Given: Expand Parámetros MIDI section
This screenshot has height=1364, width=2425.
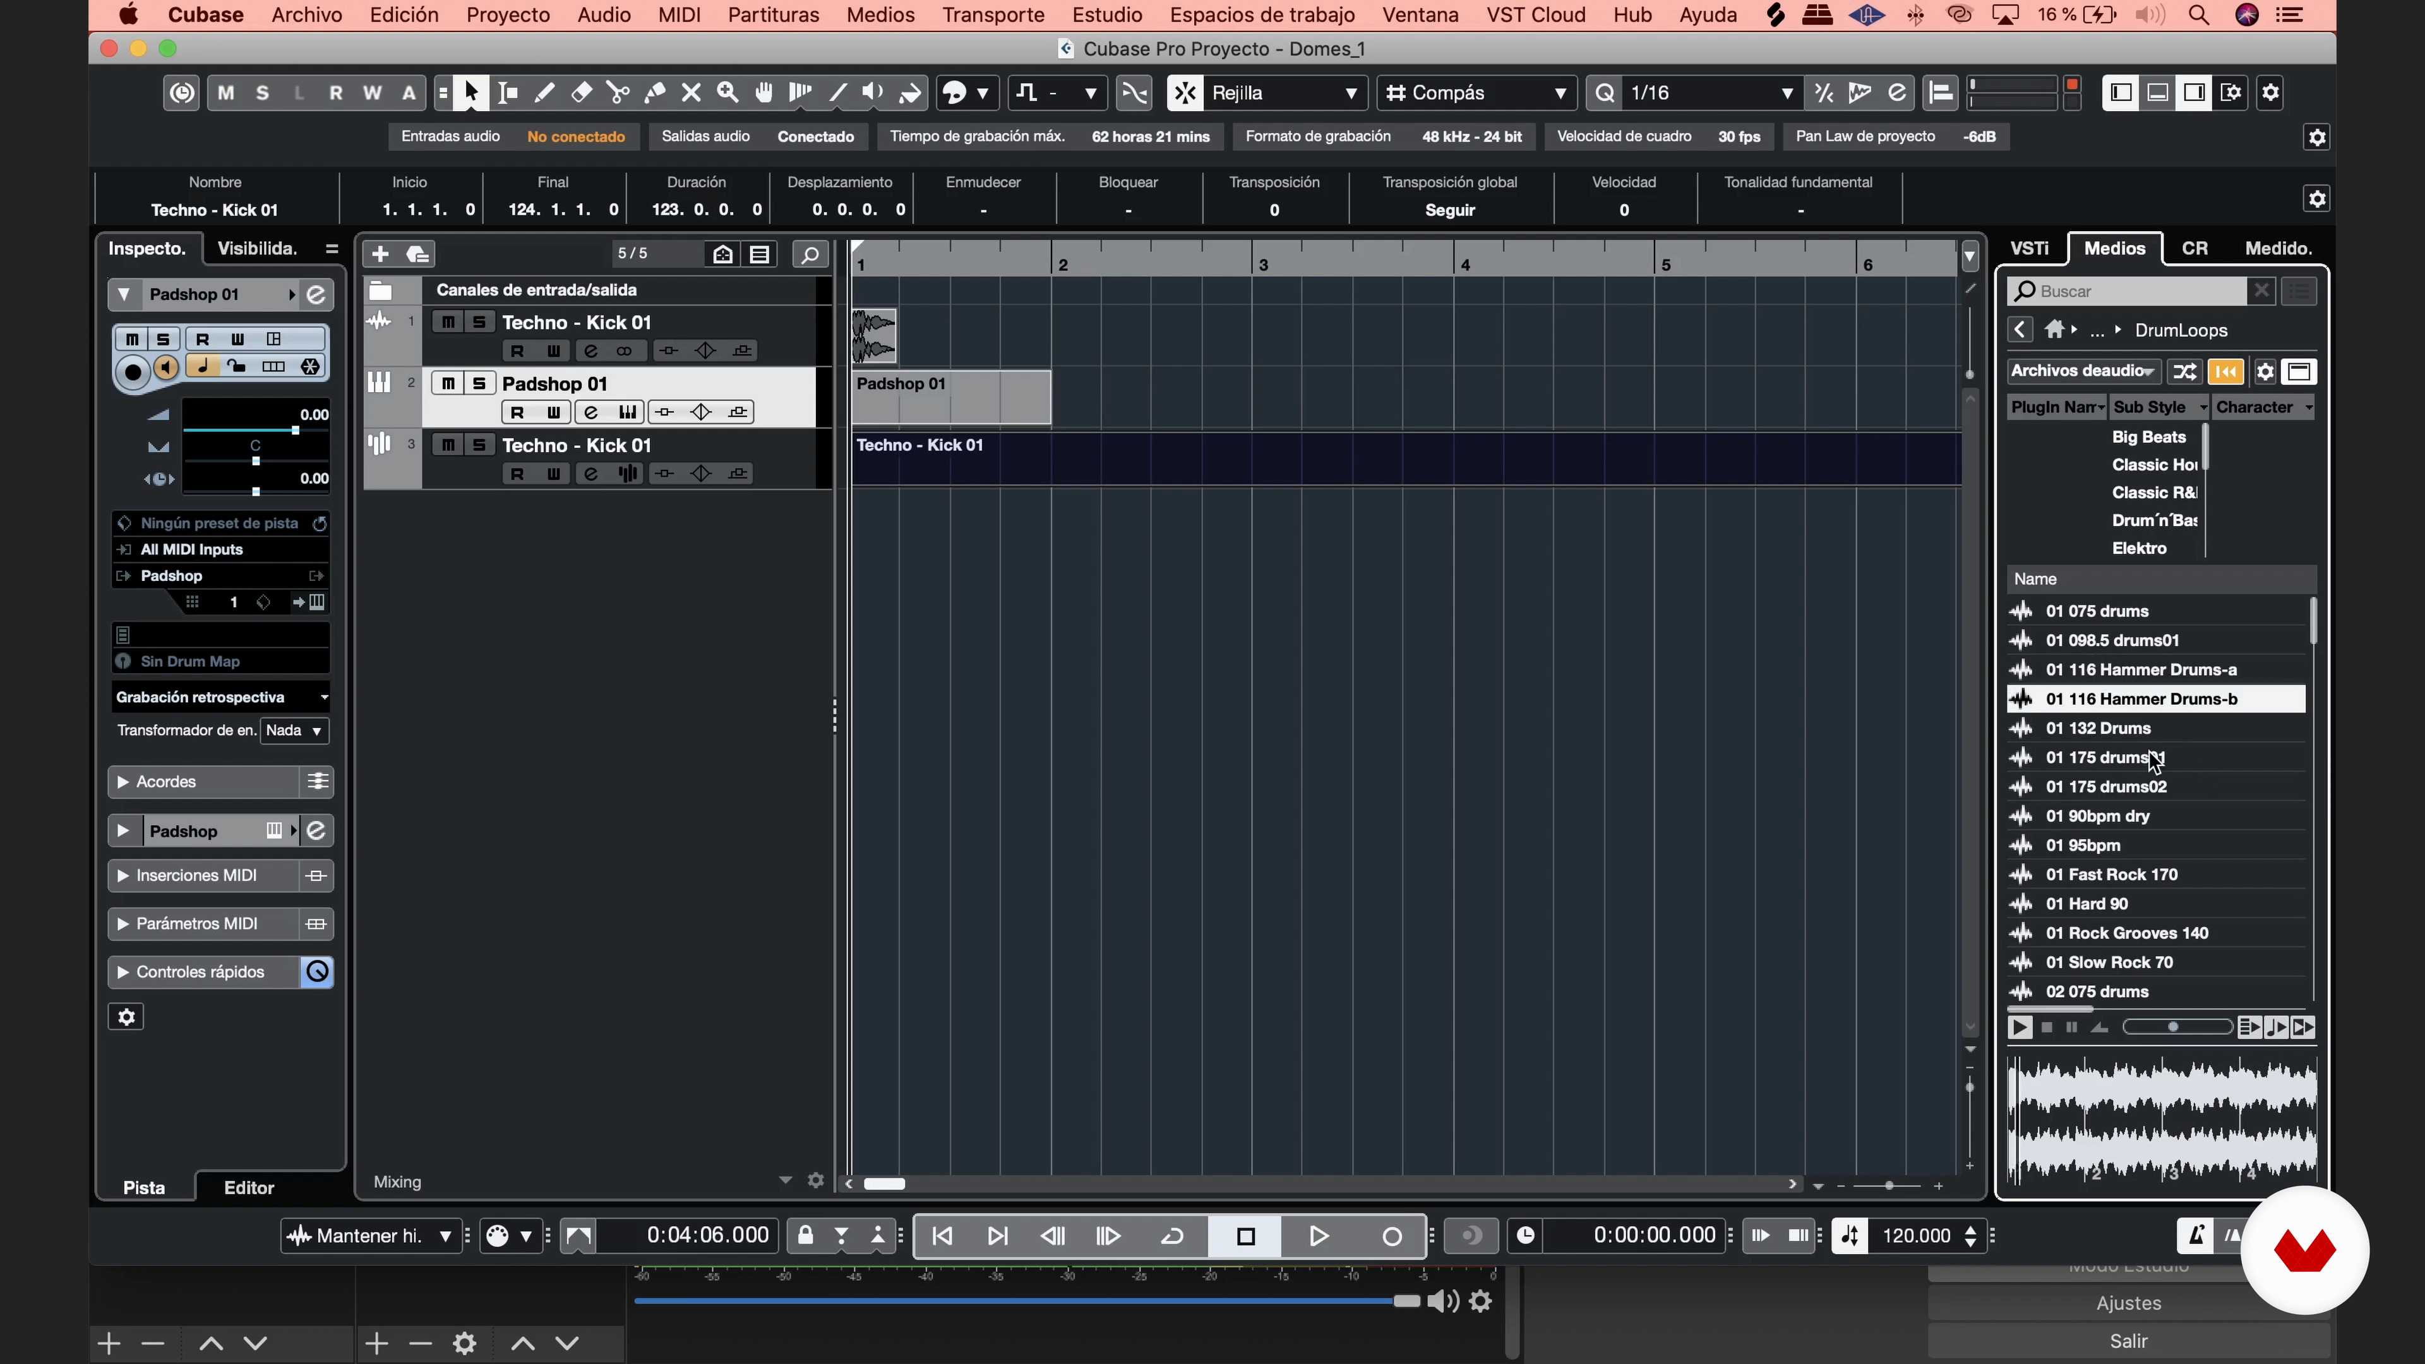Looking at the screenshot, I should click(x=123, y=924).
